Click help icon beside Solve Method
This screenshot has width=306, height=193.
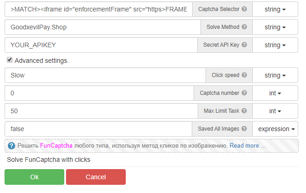click(x=244, y=27)
